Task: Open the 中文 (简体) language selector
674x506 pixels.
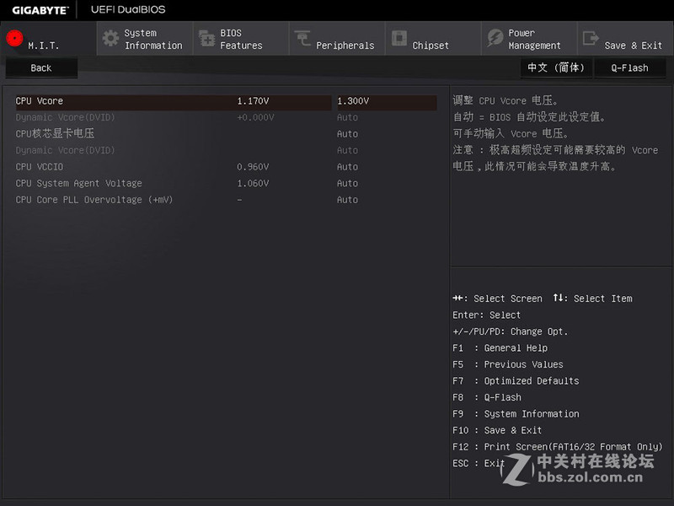Action: [556, 68]
